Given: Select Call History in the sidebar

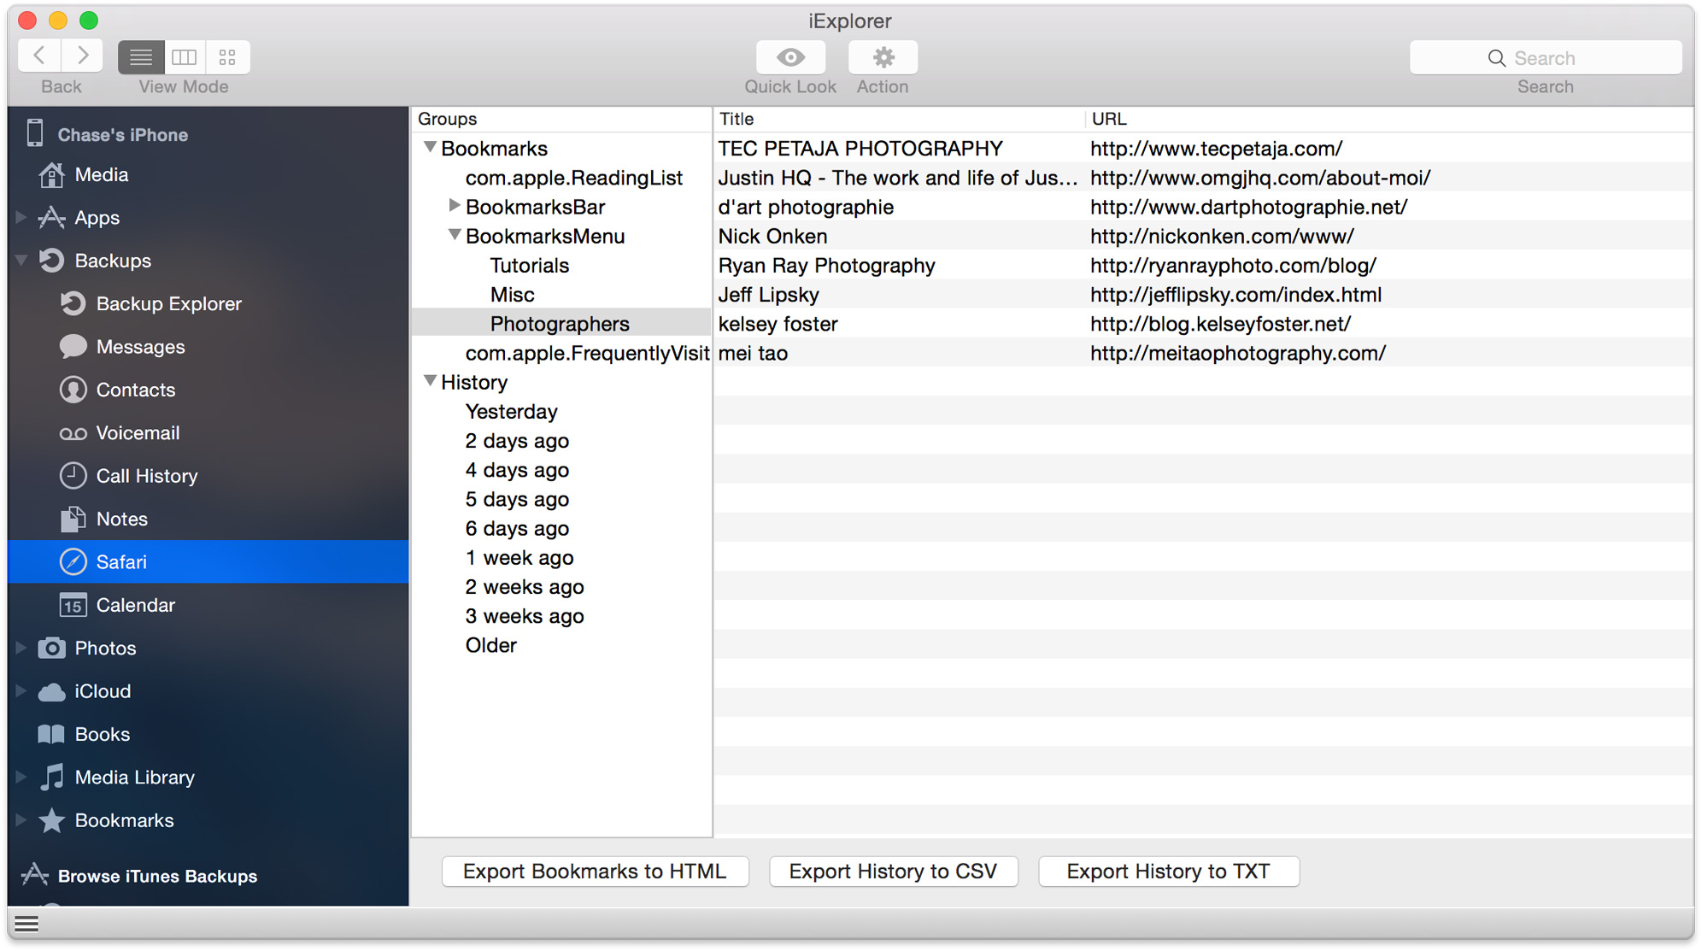Looking at the screenshot, I should (146, 476).
